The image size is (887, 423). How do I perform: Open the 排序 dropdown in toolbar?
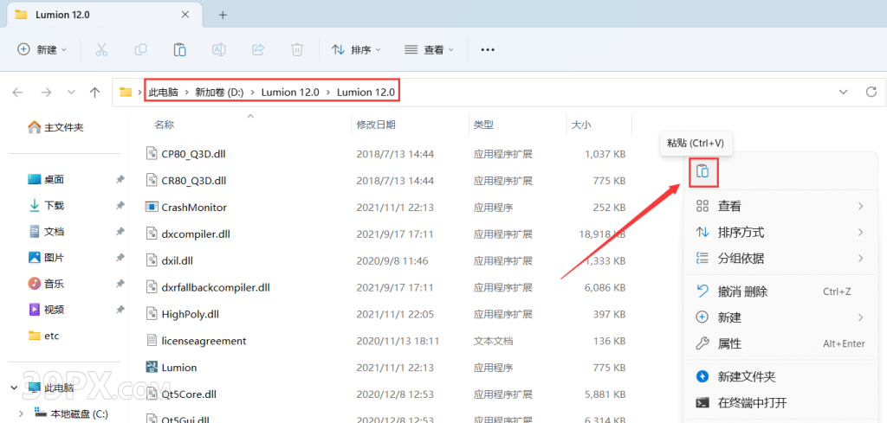(356, 49)
